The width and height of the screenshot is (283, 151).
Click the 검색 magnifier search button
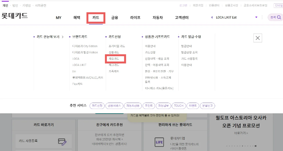tap(275, 17)
